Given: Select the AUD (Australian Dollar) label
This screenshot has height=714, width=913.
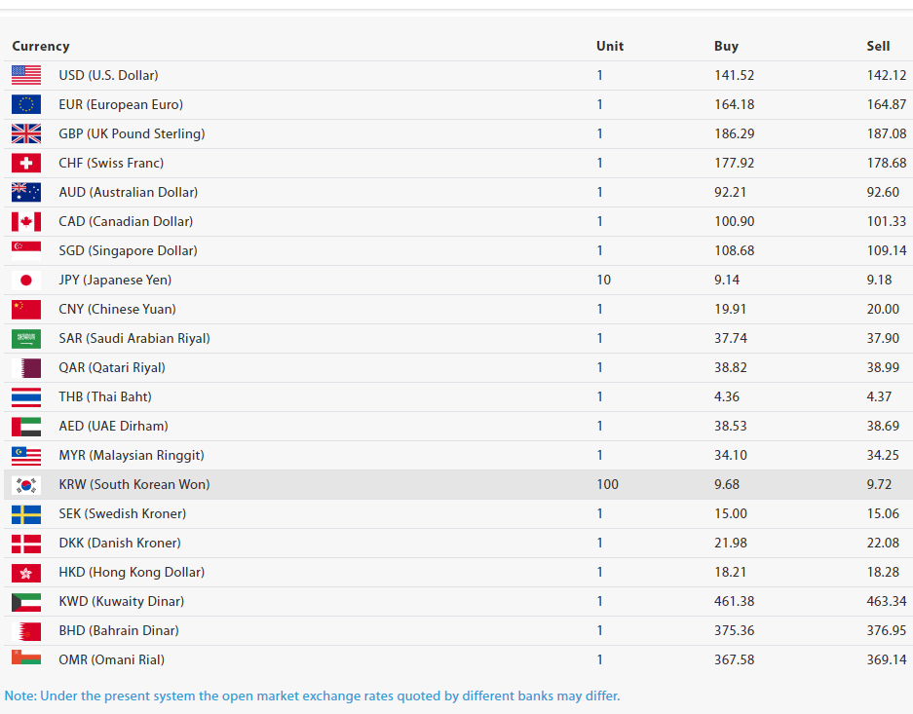Looking at the screenshot, I should point(128,192).
